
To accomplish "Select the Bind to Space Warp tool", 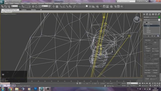I will tap(9, 7).
